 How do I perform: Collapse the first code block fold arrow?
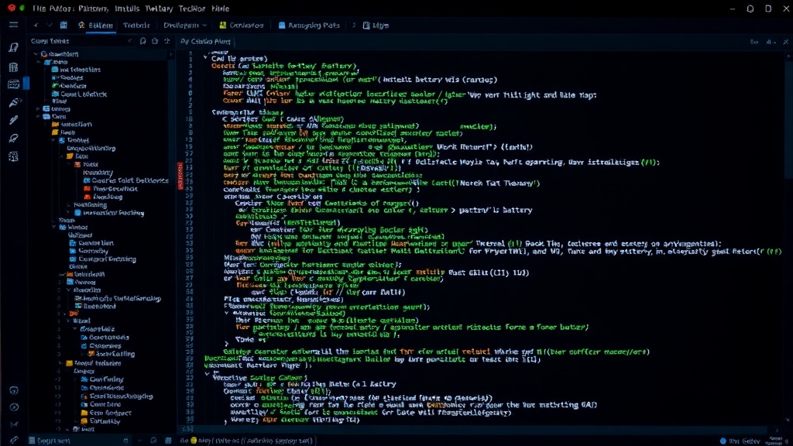point(205,57)
